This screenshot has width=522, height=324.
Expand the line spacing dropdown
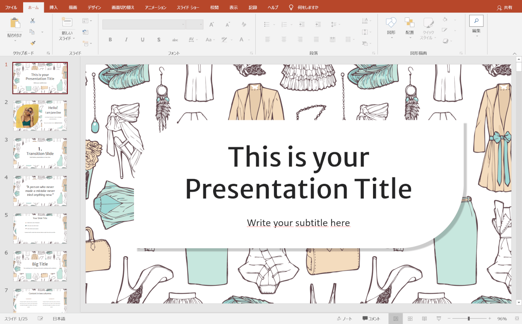point(339,24)
